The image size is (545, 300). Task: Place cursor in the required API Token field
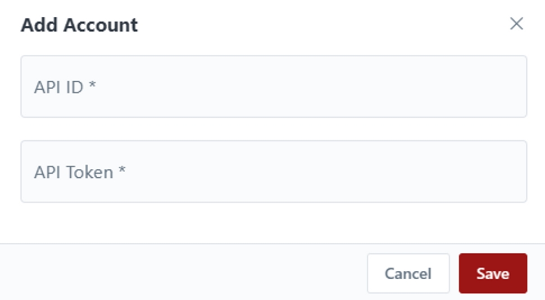pyautogui.click(x=274, y=172)
